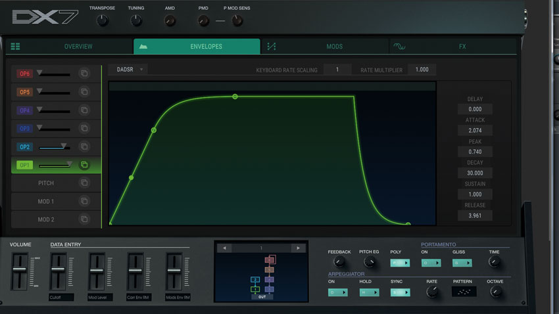Image resolution: width=559 pixels, height=314 pixels.
Task: Click the OP6 level triangle marker
Action: point(39,72)
